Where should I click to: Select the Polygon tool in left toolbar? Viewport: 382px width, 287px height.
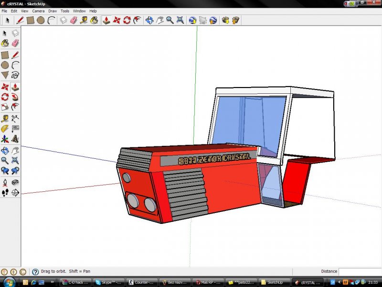[x=5, y=75]
